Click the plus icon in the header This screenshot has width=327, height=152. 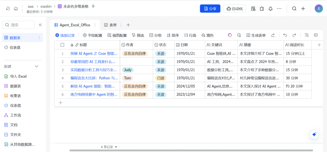coord(303,8)
